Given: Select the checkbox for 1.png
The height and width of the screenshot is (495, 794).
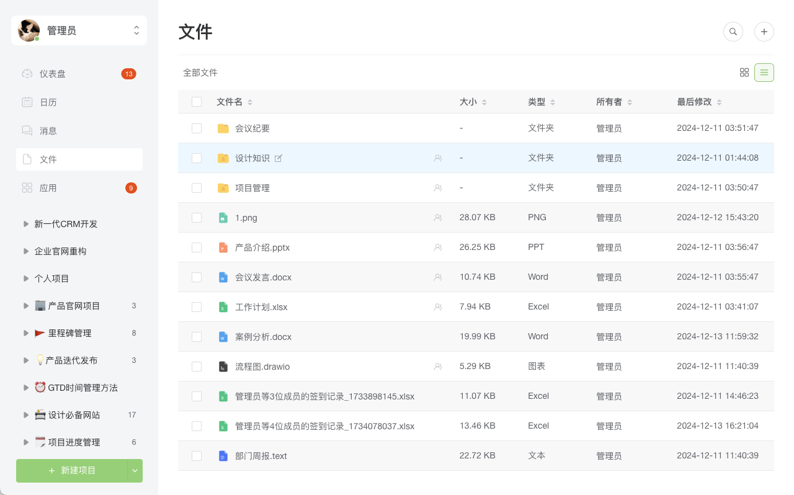Looking at the screenshot, I should coord(197,218).
